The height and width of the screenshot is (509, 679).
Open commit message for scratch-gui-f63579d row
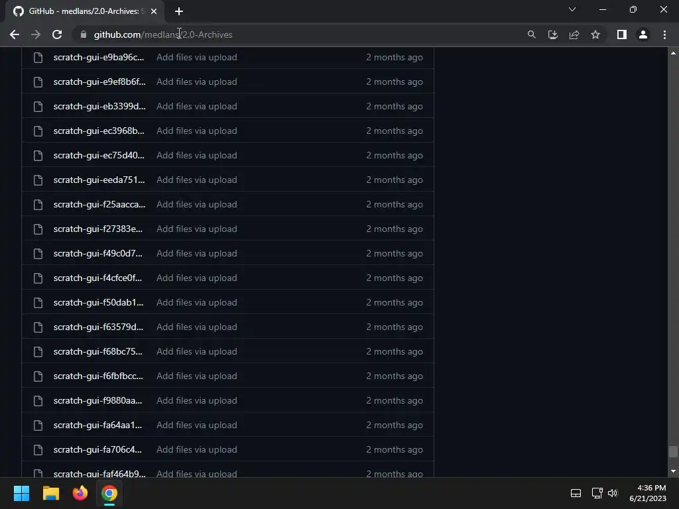196,327
